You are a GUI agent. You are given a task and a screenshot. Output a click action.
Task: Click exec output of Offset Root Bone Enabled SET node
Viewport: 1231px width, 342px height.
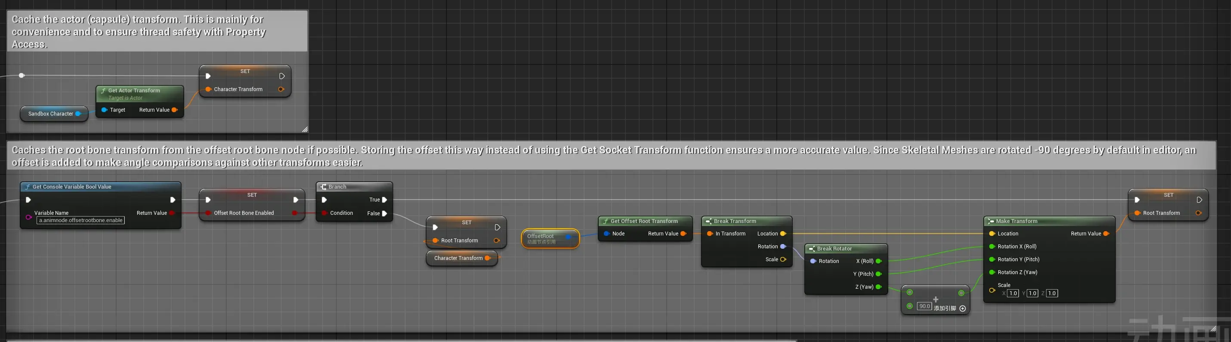[x=296, y=200]
